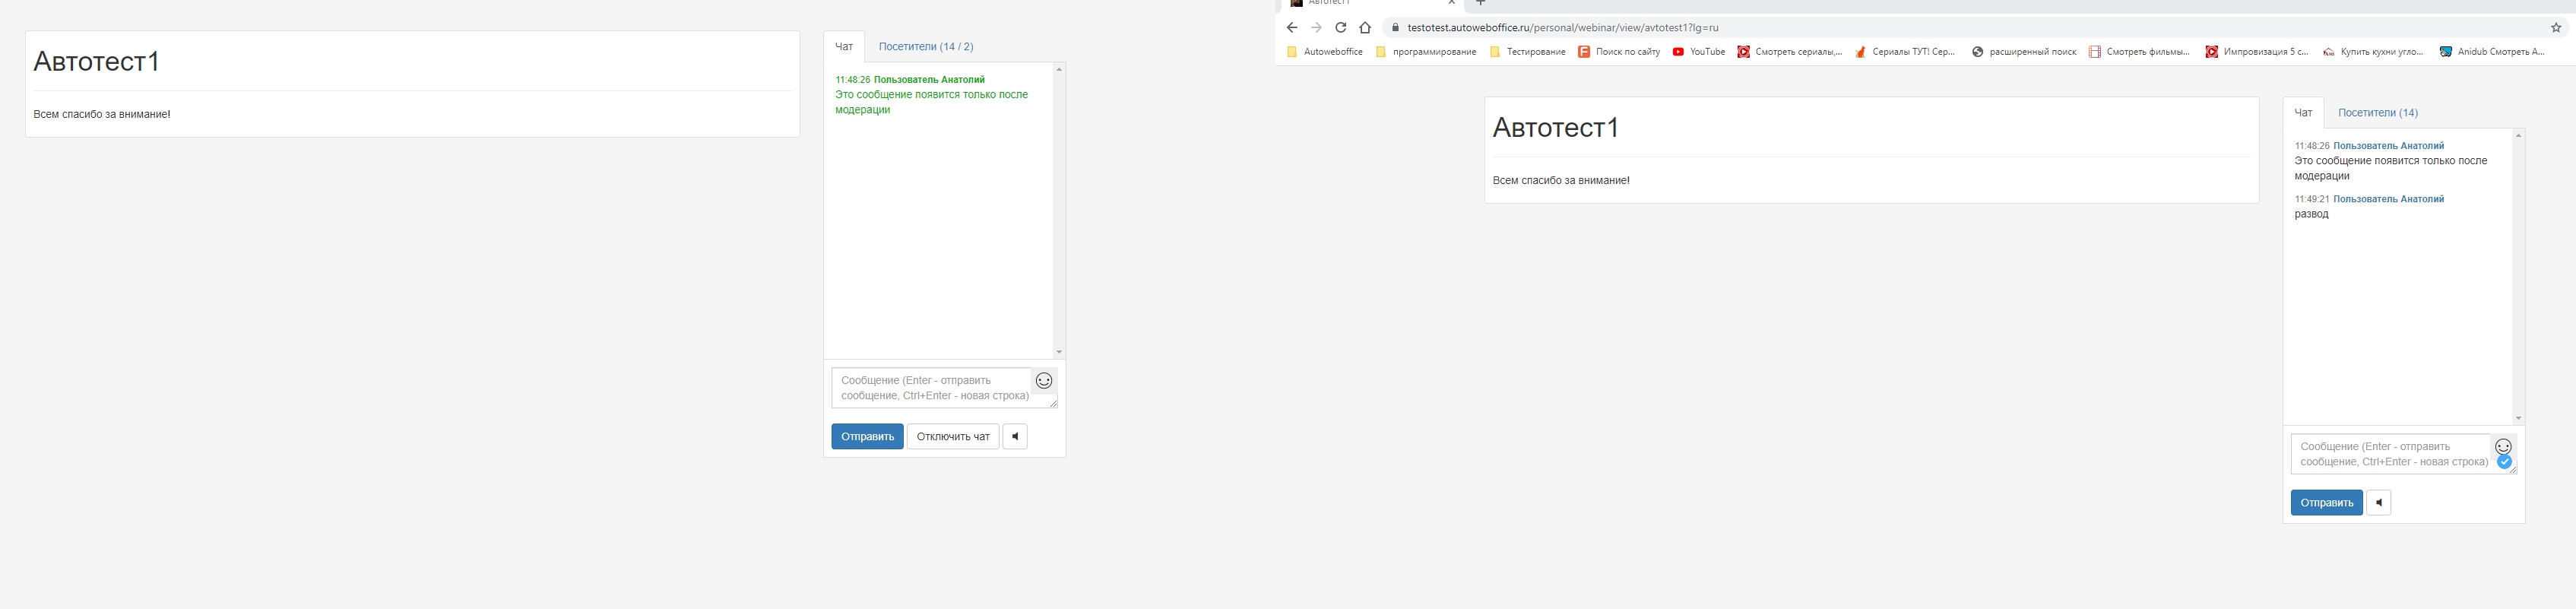Click the green moderated message author name

pyautogui.click(x=928, y=80)
